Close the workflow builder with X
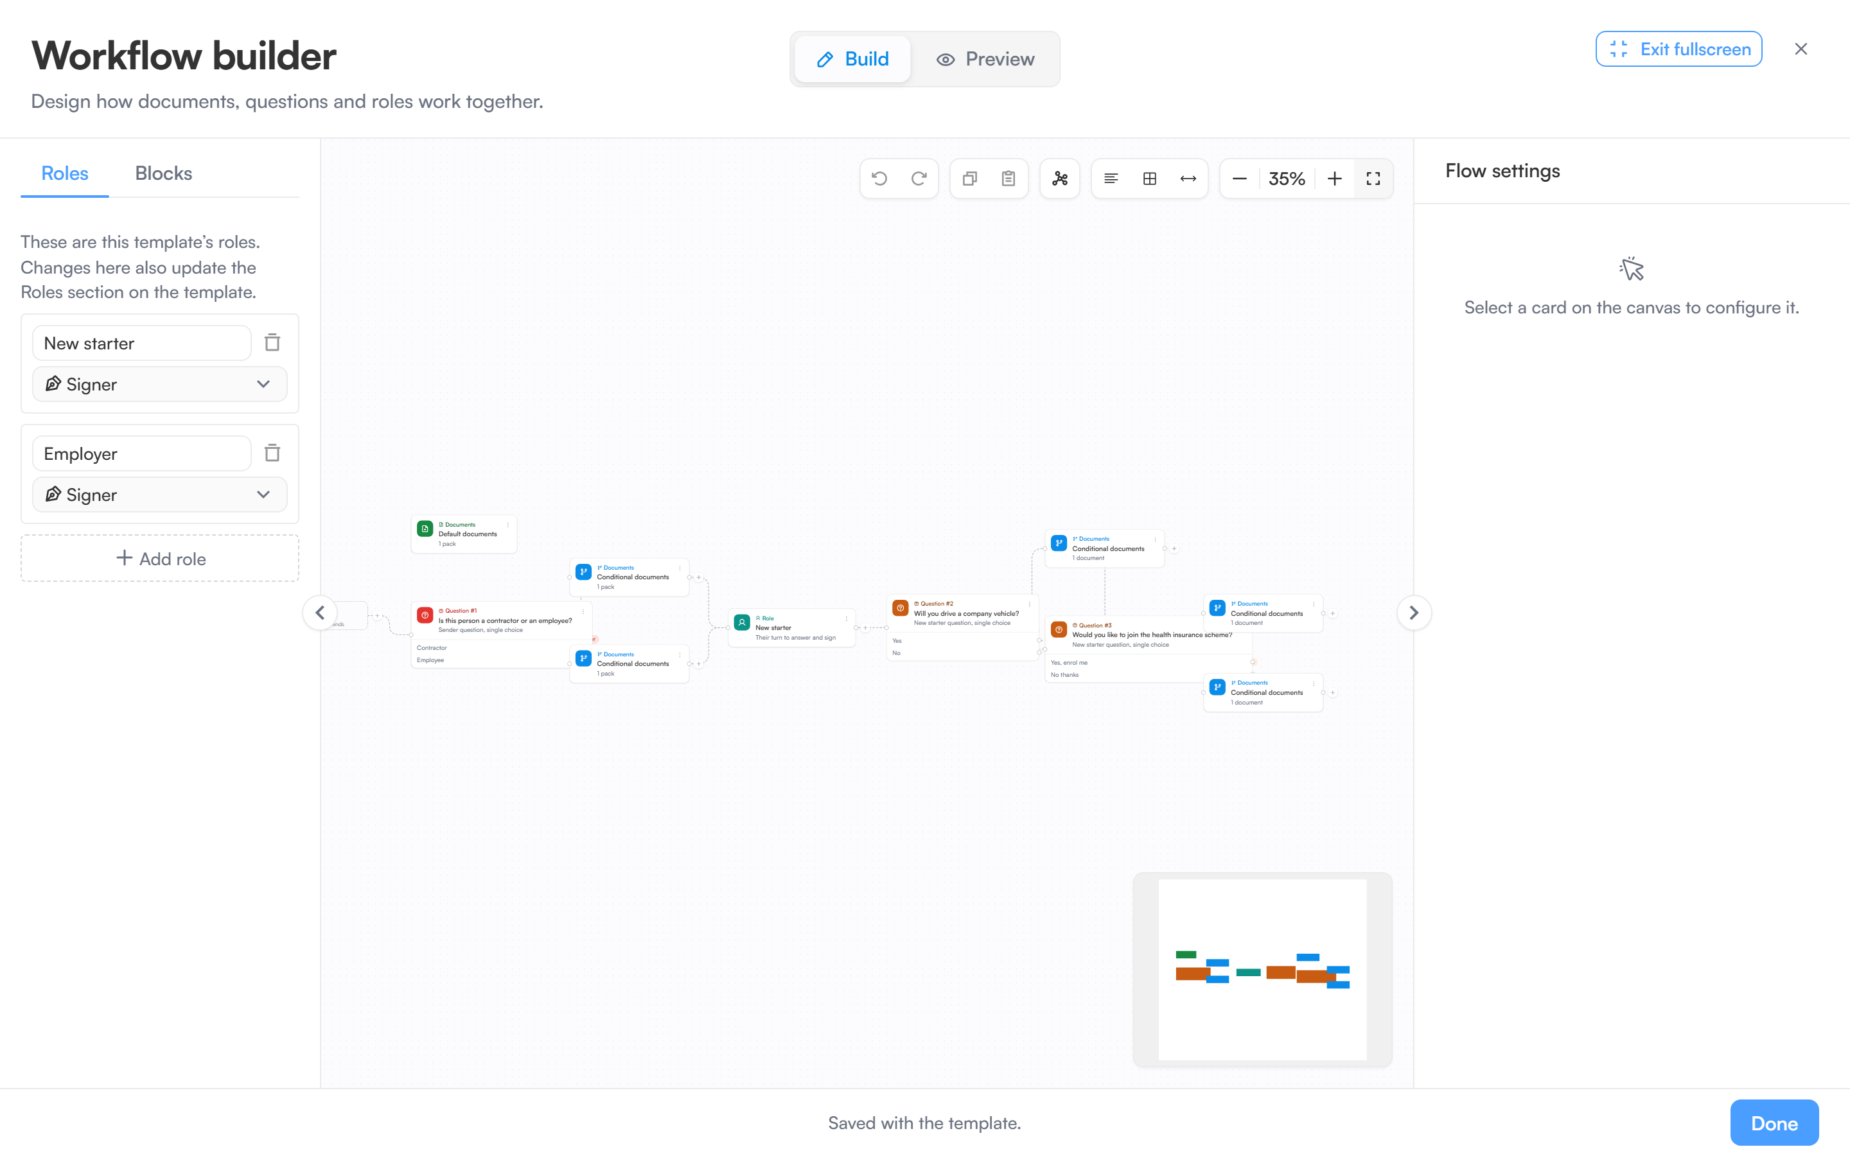1850x1156 pixels. point(1801,49)
